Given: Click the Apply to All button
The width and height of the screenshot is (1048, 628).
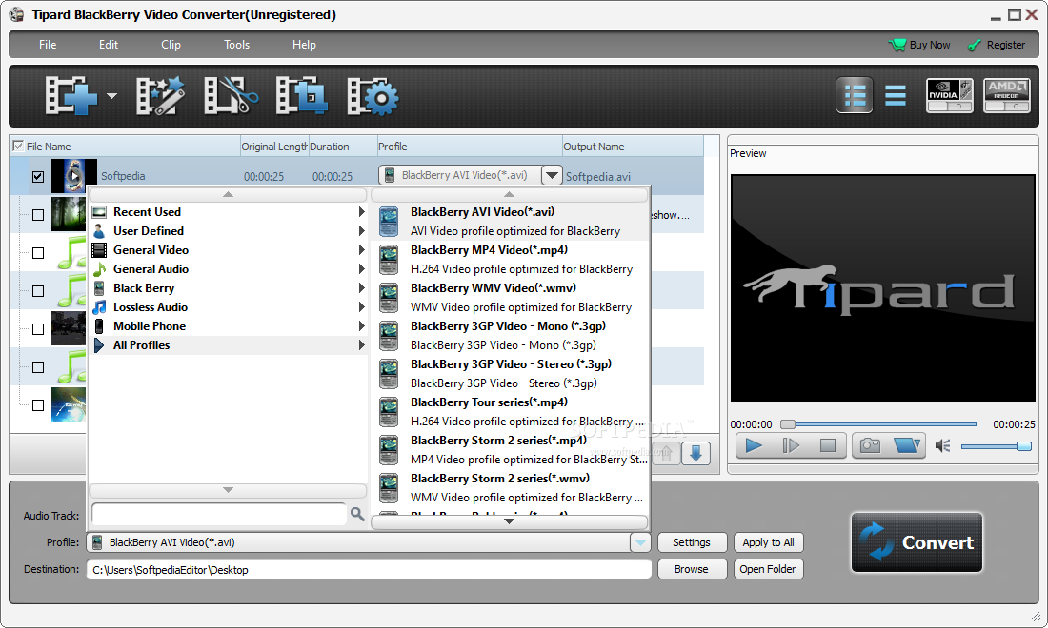Looking at the screenshot, I should tap(768, 542).
